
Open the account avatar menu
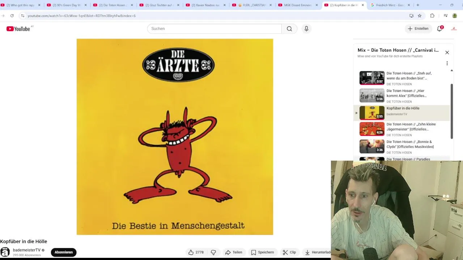(454, 29)
